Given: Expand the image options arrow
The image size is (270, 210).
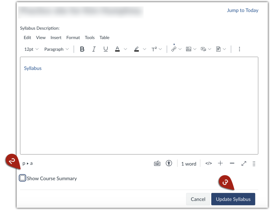Looking at the screenshot, I should (195, 49).
